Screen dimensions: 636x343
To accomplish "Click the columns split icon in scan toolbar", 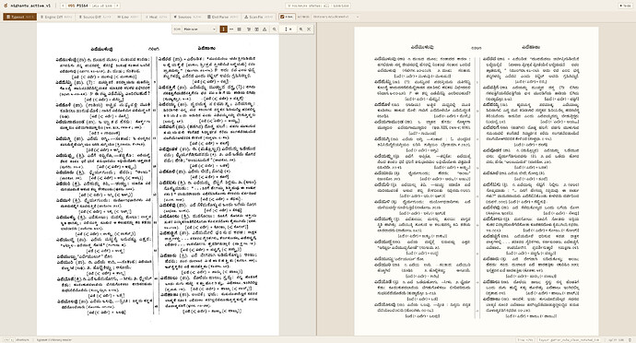I will click(x=257, y=30).
